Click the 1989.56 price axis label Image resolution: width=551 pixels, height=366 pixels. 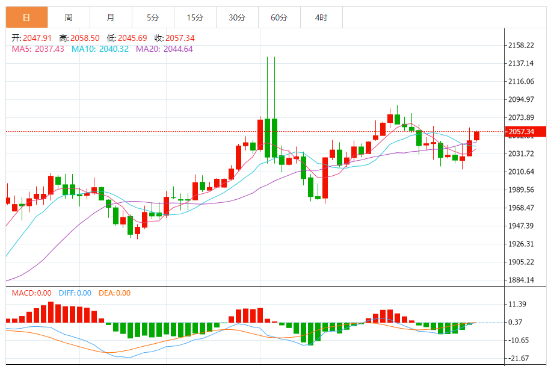(x=521, y=190)
